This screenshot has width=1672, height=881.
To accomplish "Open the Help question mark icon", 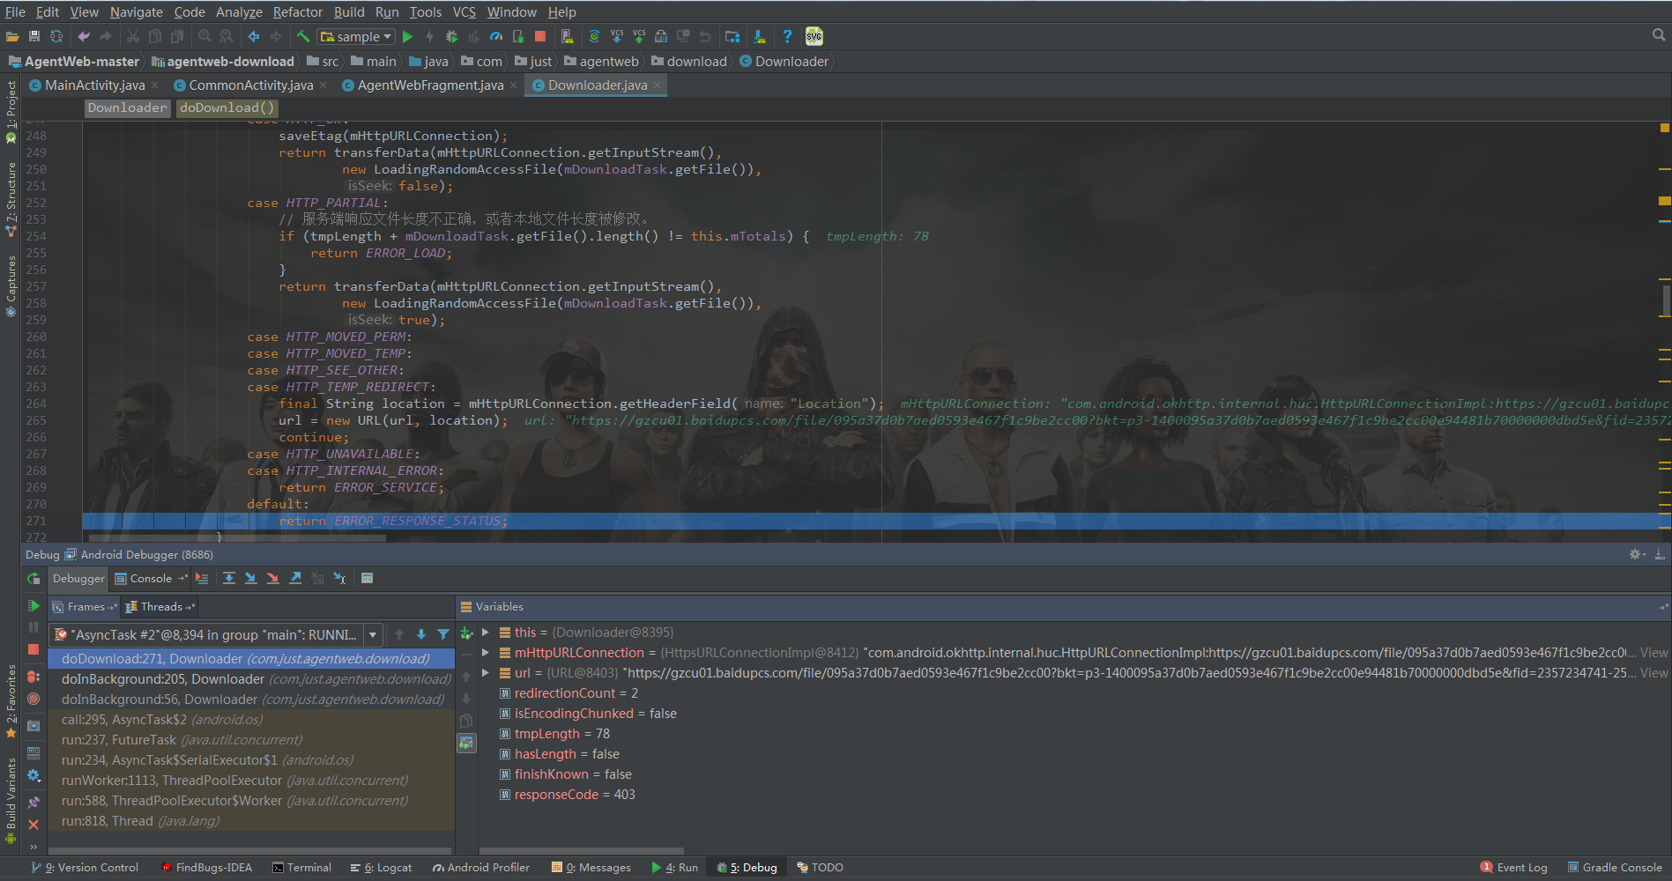I will pyautogui.click(x=787, y=36).
